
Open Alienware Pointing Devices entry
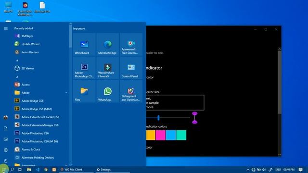point(40,158)
